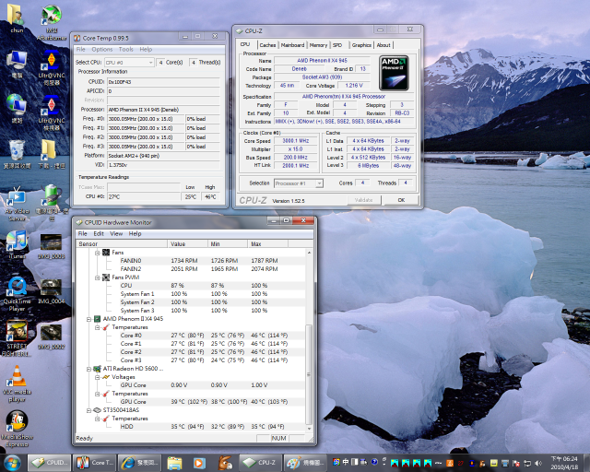This screenshot has width=590, height=472.
Task: Click the Value column header
Action: [x=187, y=244]
